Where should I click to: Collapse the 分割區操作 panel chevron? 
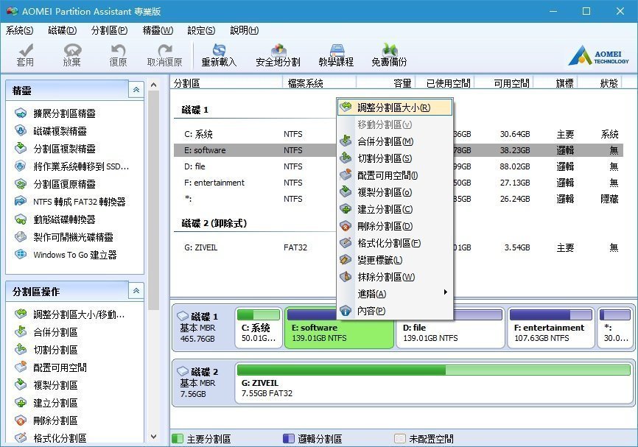point(136,291)
